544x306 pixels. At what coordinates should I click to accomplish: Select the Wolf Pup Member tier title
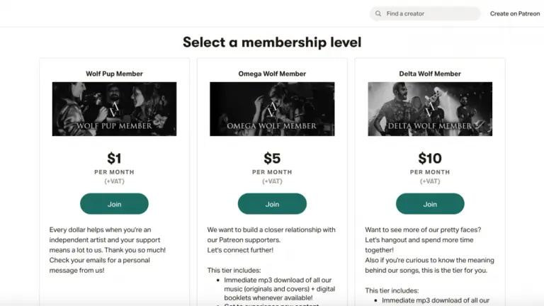click(x=114, y=74)
